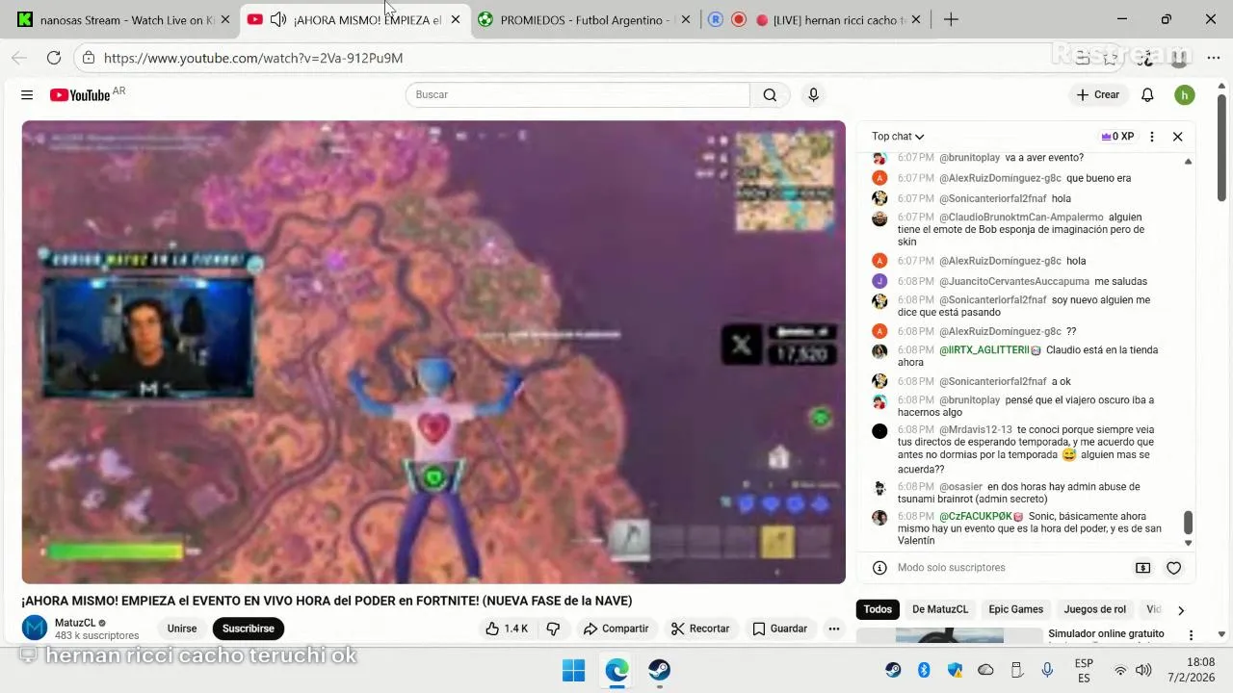Close the LIVE hernan ricci tab
Image resolution: width=1233 pixels, height=693 pixels.
click(x=916, y=19)
